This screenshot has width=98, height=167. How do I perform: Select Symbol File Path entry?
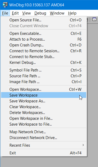44,70
